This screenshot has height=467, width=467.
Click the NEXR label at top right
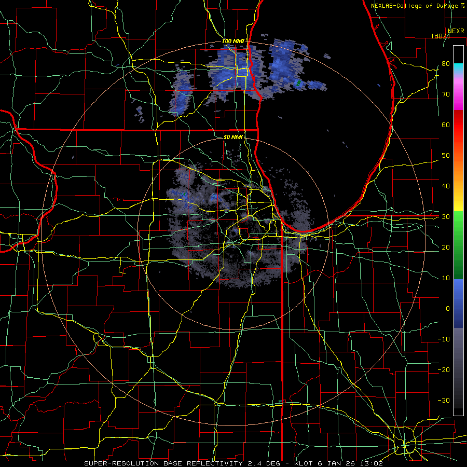456,31
